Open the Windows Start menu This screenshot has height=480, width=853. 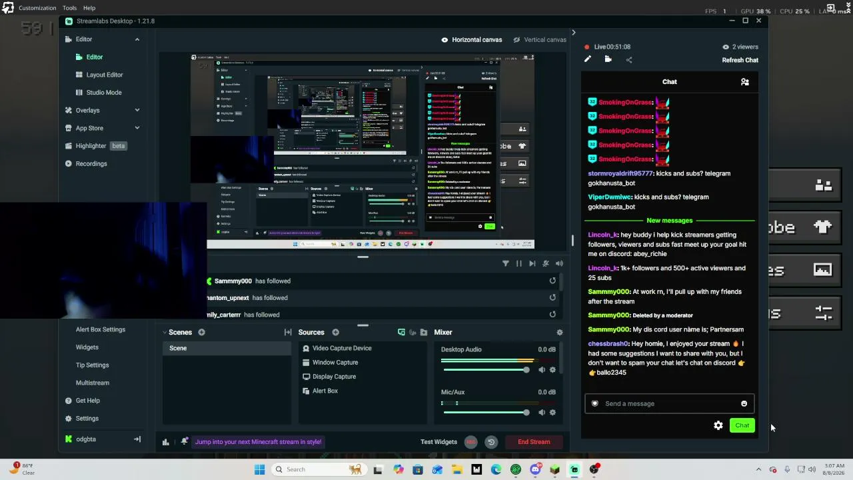(x=259, y=469)
